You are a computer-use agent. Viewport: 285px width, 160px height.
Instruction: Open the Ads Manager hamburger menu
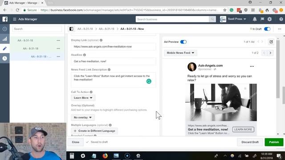15,19
